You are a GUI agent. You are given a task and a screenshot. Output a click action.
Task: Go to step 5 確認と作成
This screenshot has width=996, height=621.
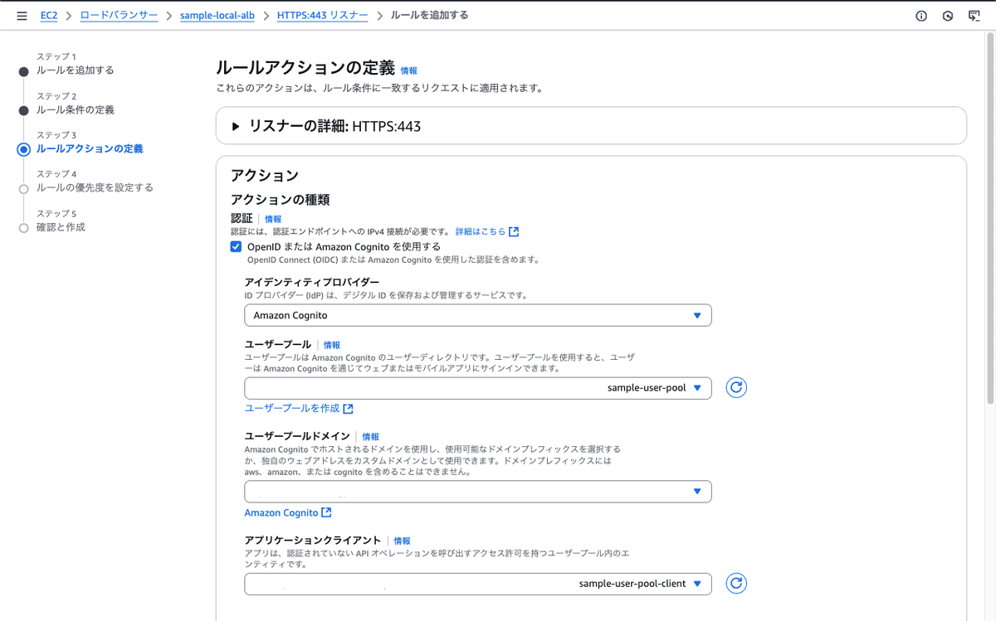pyautogui.click(x=61, y=227)
